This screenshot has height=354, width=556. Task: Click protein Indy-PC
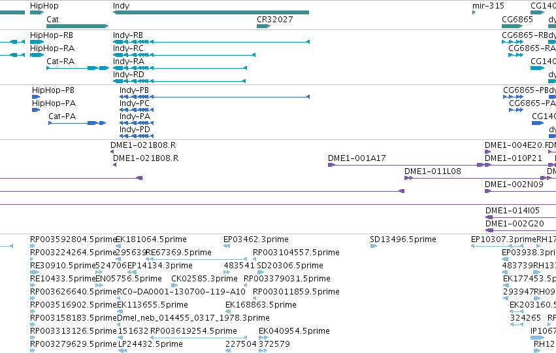click(x=135, y=103)
